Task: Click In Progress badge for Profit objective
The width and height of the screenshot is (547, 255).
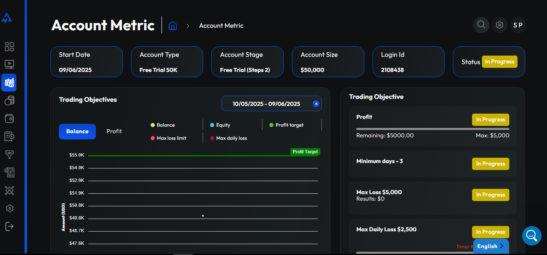Action: tap(490, 120)
